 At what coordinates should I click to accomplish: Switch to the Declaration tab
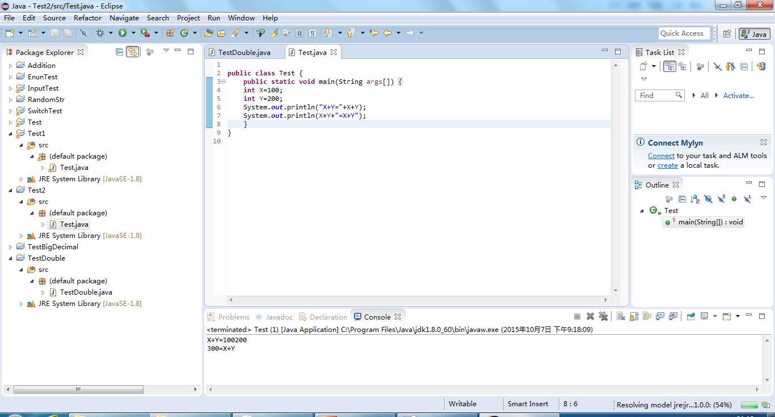[323, 317]
